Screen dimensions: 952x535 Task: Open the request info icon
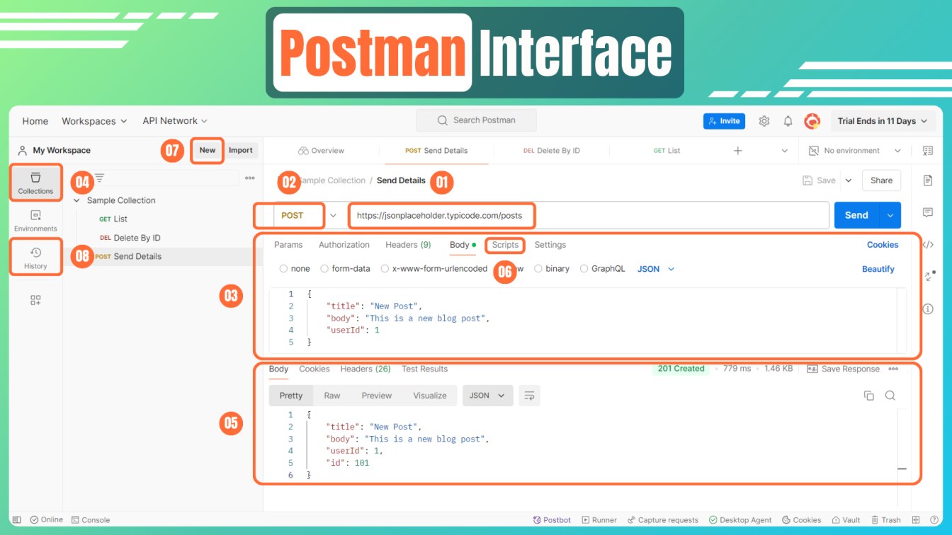(x=928, y=309)
